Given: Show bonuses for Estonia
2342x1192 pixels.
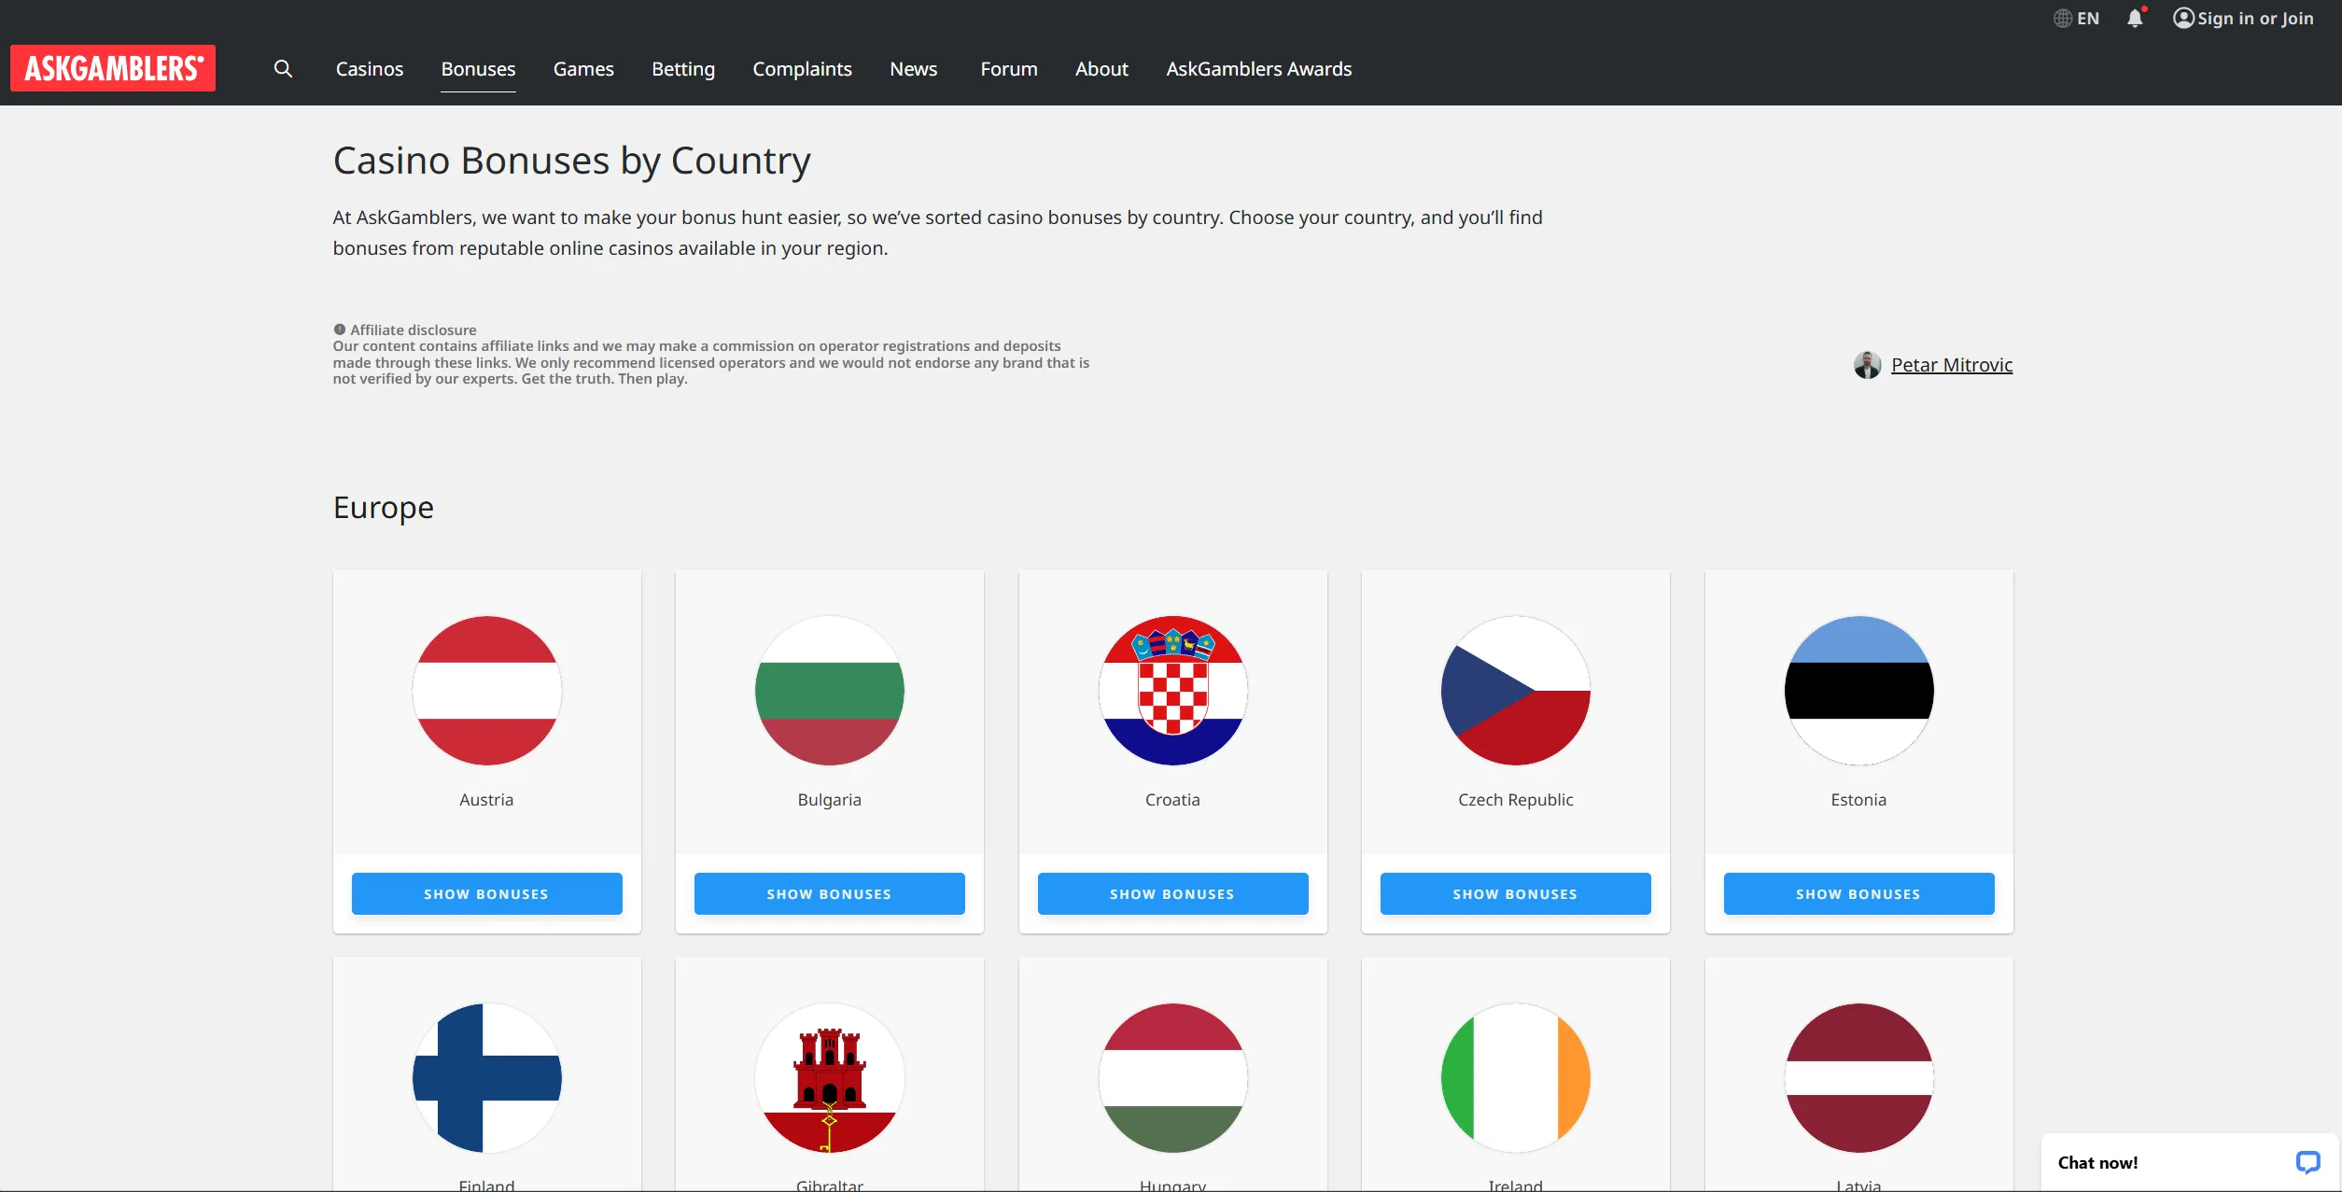Looking at the screenshot, I should pos(1858,893).
